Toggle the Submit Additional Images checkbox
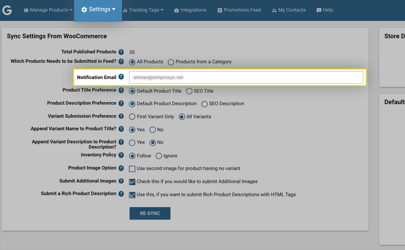Viewport: 405px width, 250px height. [132, 182]
